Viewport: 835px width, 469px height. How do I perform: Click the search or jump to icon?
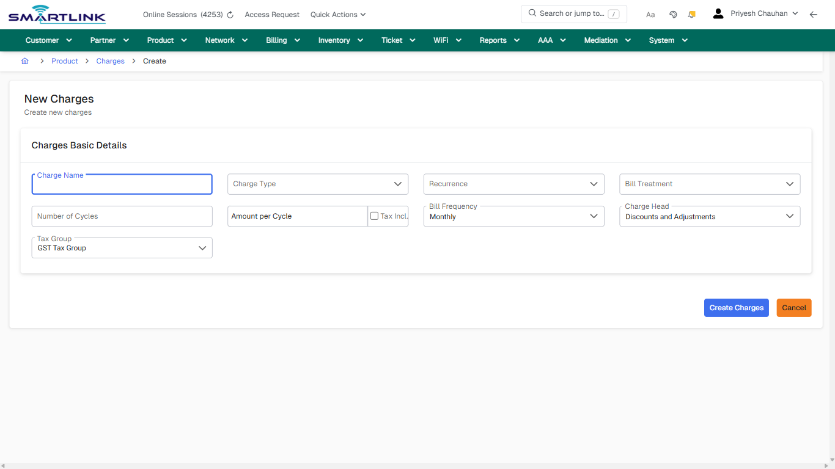click(531, 13)
